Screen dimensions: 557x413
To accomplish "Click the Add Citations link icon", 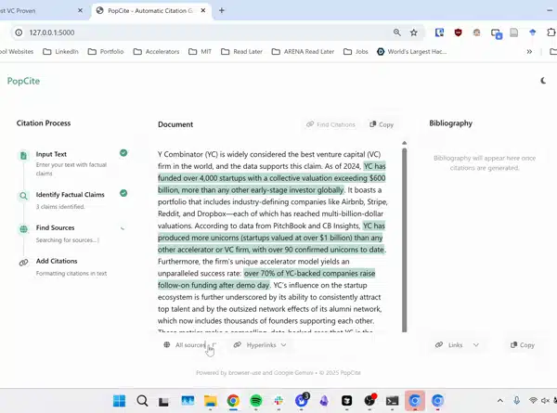I will tap(23, 263).
